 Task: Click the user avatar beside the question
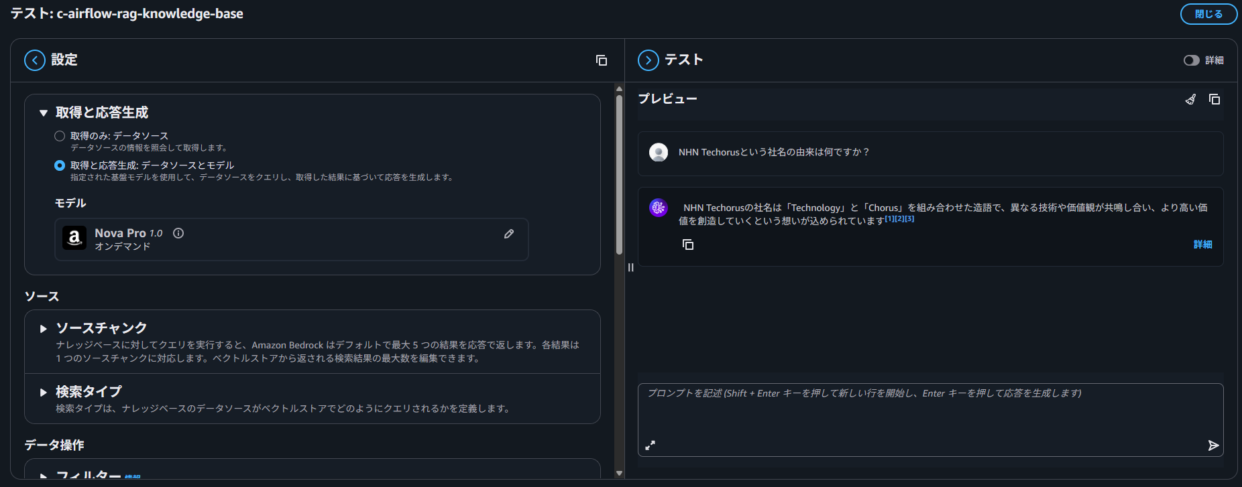click(x=659, y=152)
